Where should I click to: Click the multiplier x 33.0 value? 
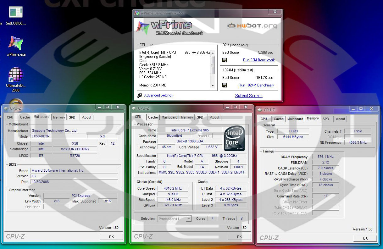point(173,194)
